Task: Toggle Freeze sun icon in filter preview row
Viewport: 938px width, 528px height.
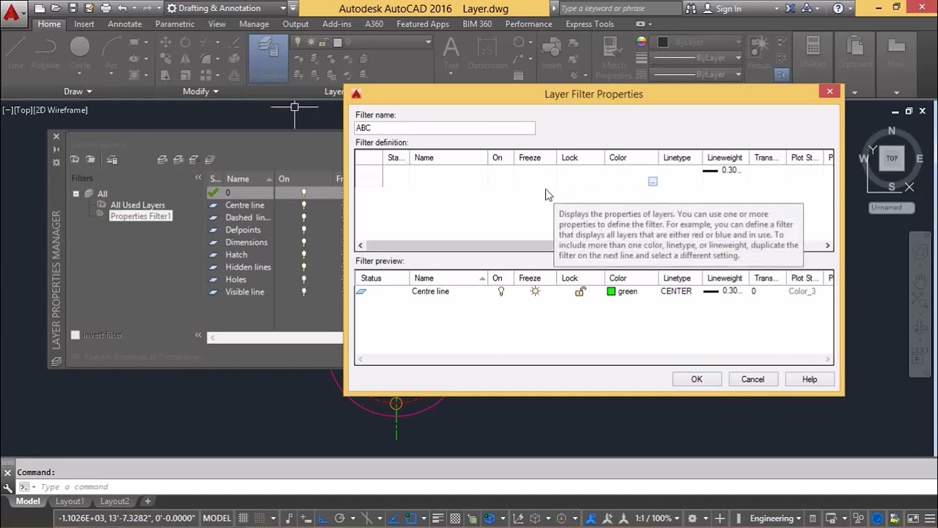Action: tap(535, 291)
